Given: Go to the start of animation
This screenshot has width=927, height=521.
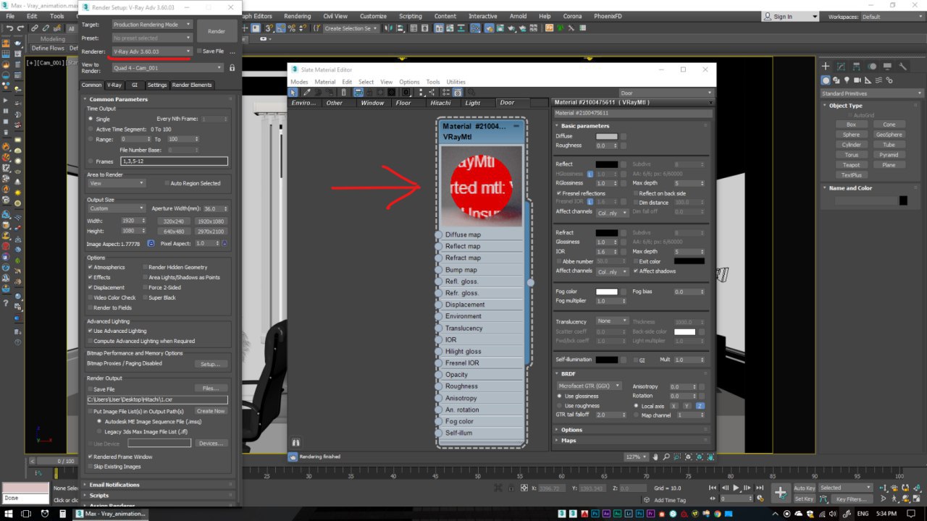Looking at the screenshot, I should pos(713,488).
